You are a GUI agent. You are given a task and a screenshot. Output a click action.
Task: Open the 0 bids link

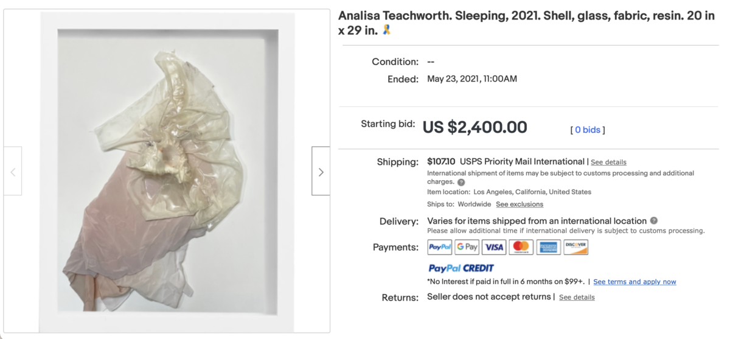587,130
